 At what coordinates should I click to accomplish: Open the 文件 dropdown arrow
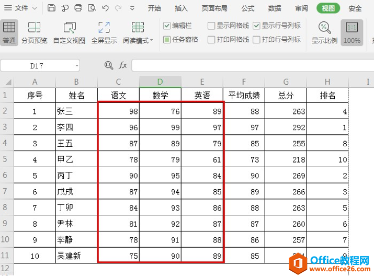click(35, 8)
